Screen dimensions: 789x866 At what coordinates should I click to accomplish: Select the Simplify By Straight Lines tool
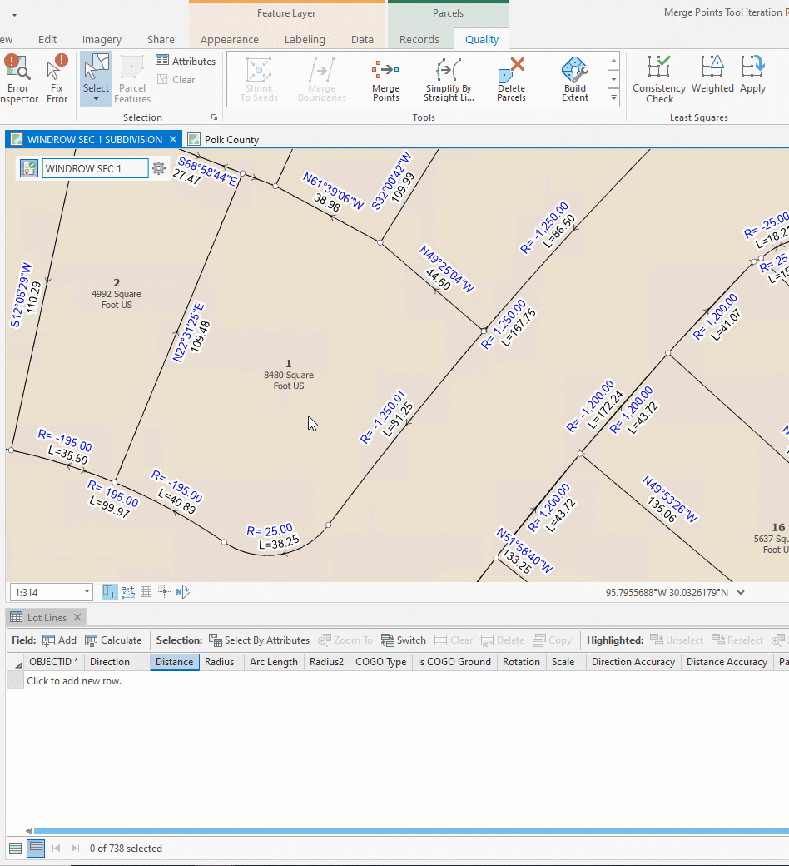point(449,77)
